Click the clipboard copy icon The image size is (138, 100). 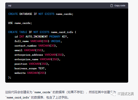[112, 6]
